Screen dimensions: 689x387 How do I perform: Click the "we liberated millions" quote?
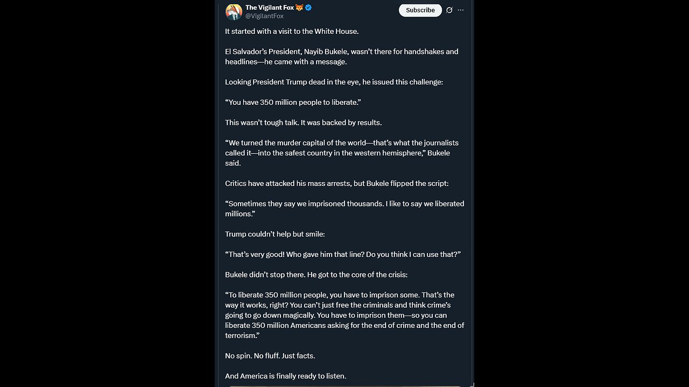pos(344,209)
